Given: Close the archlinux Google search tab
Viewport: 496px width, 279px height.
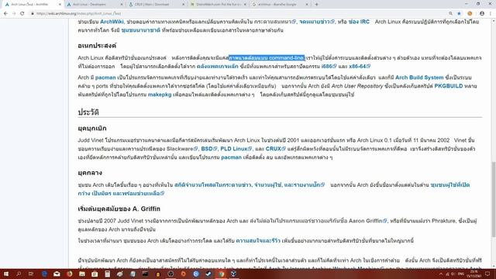Looking at the screenshot, I should pos(307,5).
